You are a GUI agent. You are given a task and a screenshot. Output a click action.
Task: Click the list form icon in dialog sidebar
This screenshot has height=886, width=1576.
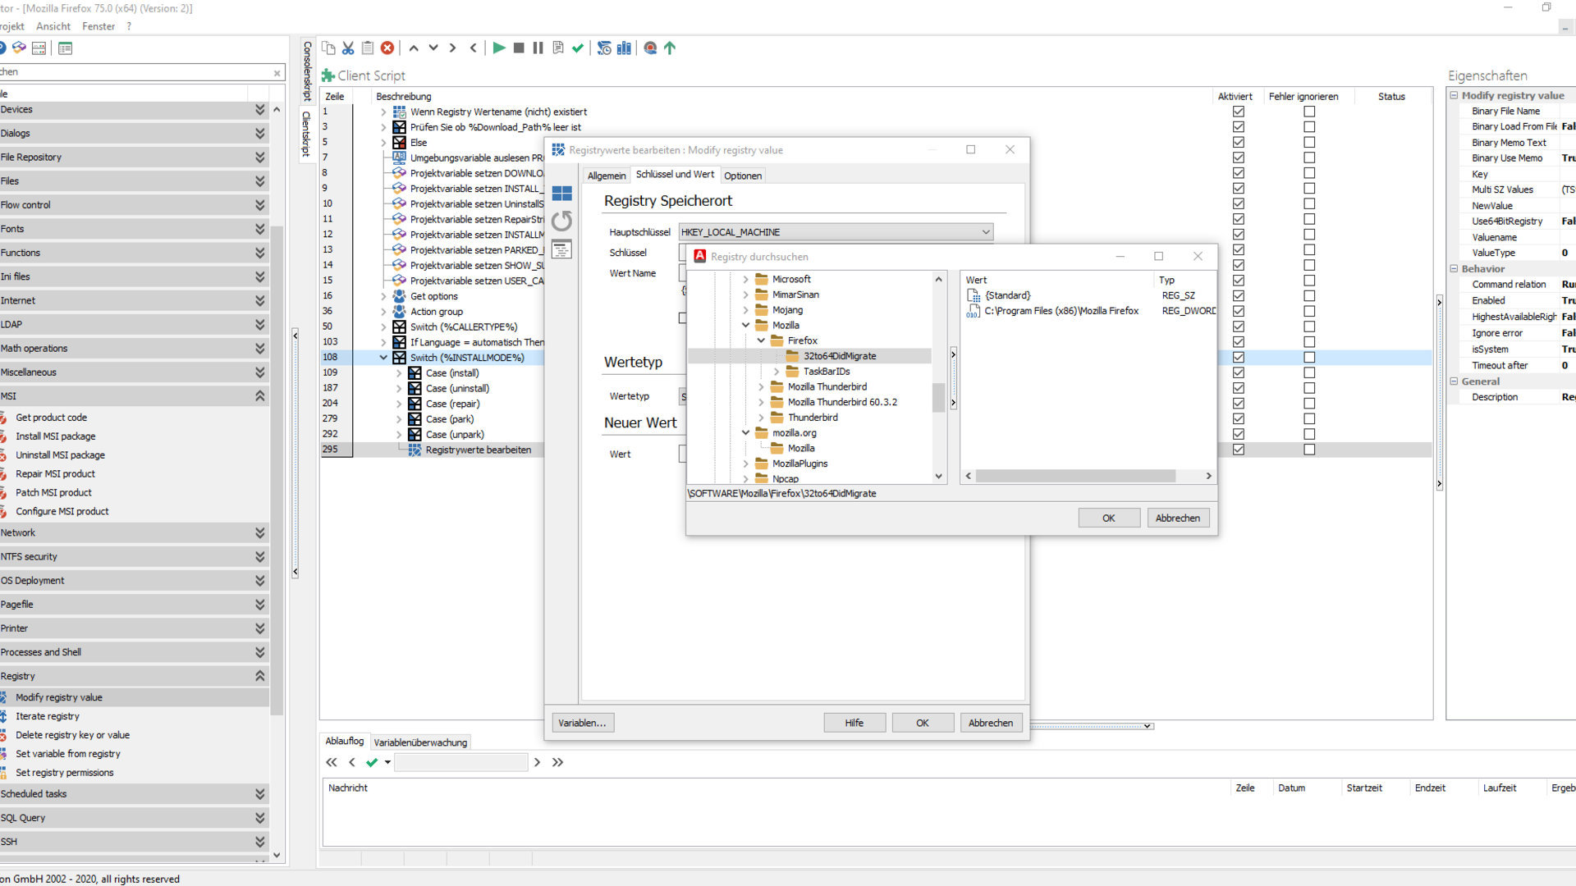click(x=562, y=249)
